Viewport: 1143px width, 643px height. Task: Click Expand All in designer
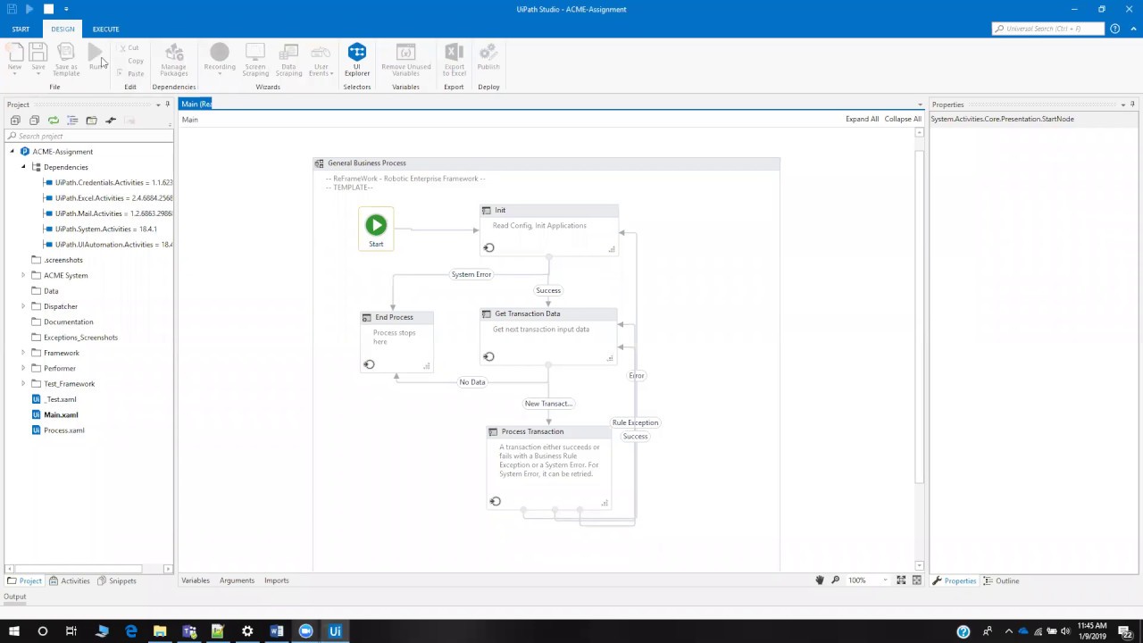[862, 119]
